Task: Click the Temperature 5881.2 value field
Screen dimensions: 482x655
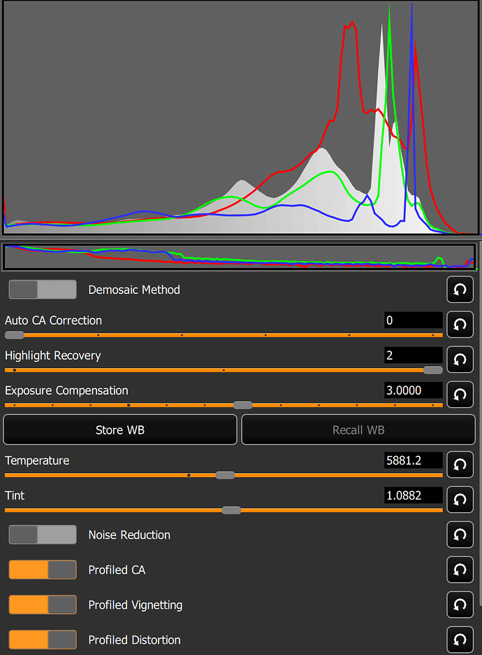Action: coord(414,460)
